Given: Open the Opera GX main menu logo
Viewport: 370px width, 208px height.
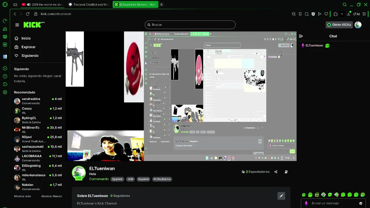Looking at the screenshot, I should (5, 5).
